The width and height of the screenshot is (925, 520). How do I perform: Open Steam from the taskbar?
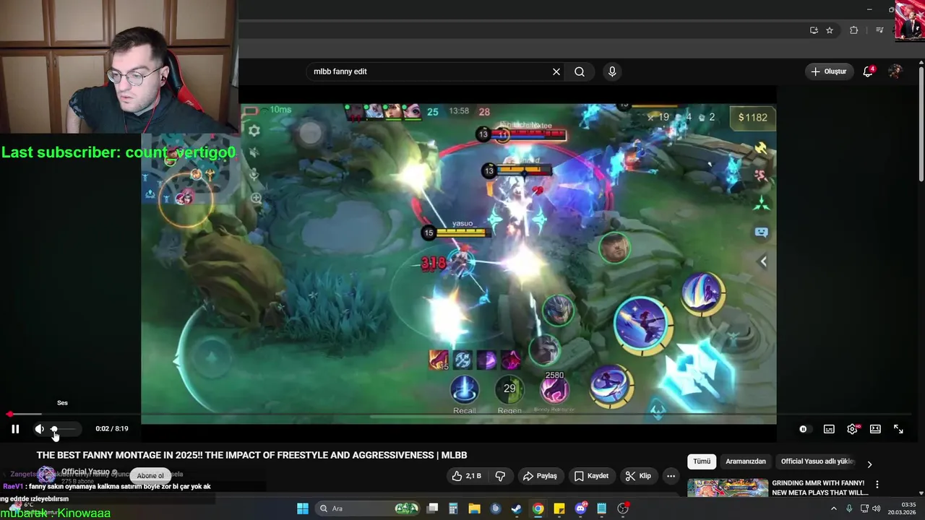[x=517, y=508]
